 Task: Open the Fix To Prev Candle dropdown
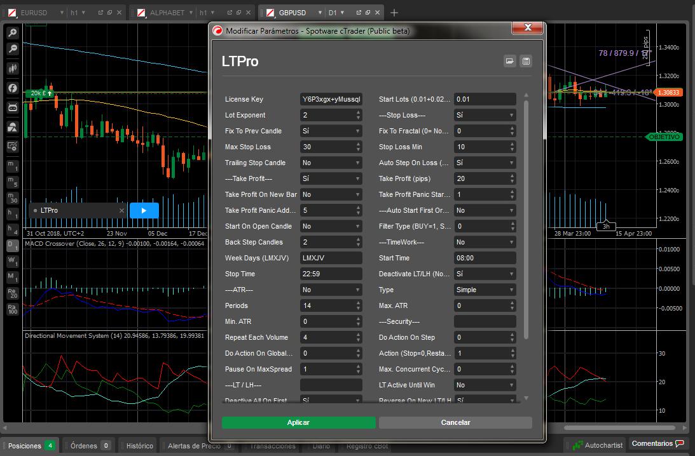pos(331,131)
